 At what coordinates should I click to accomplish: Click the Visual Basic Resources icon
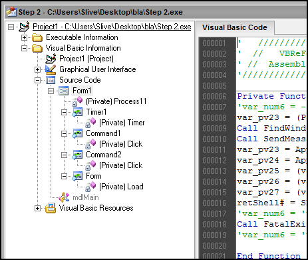(x=51, y=208)
